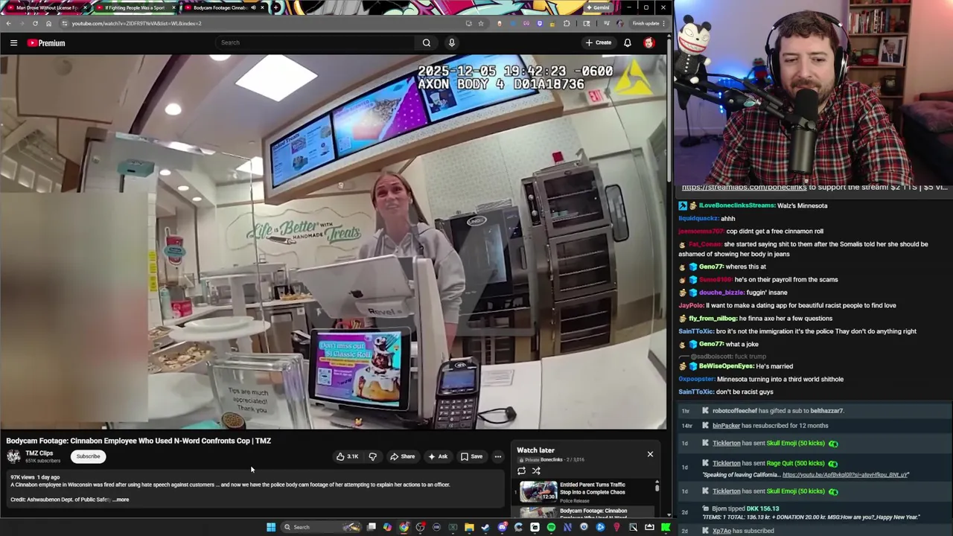Subscribe to TMZ Clips
This screenshot has height=536, width=953.
[x=88, y=456]
